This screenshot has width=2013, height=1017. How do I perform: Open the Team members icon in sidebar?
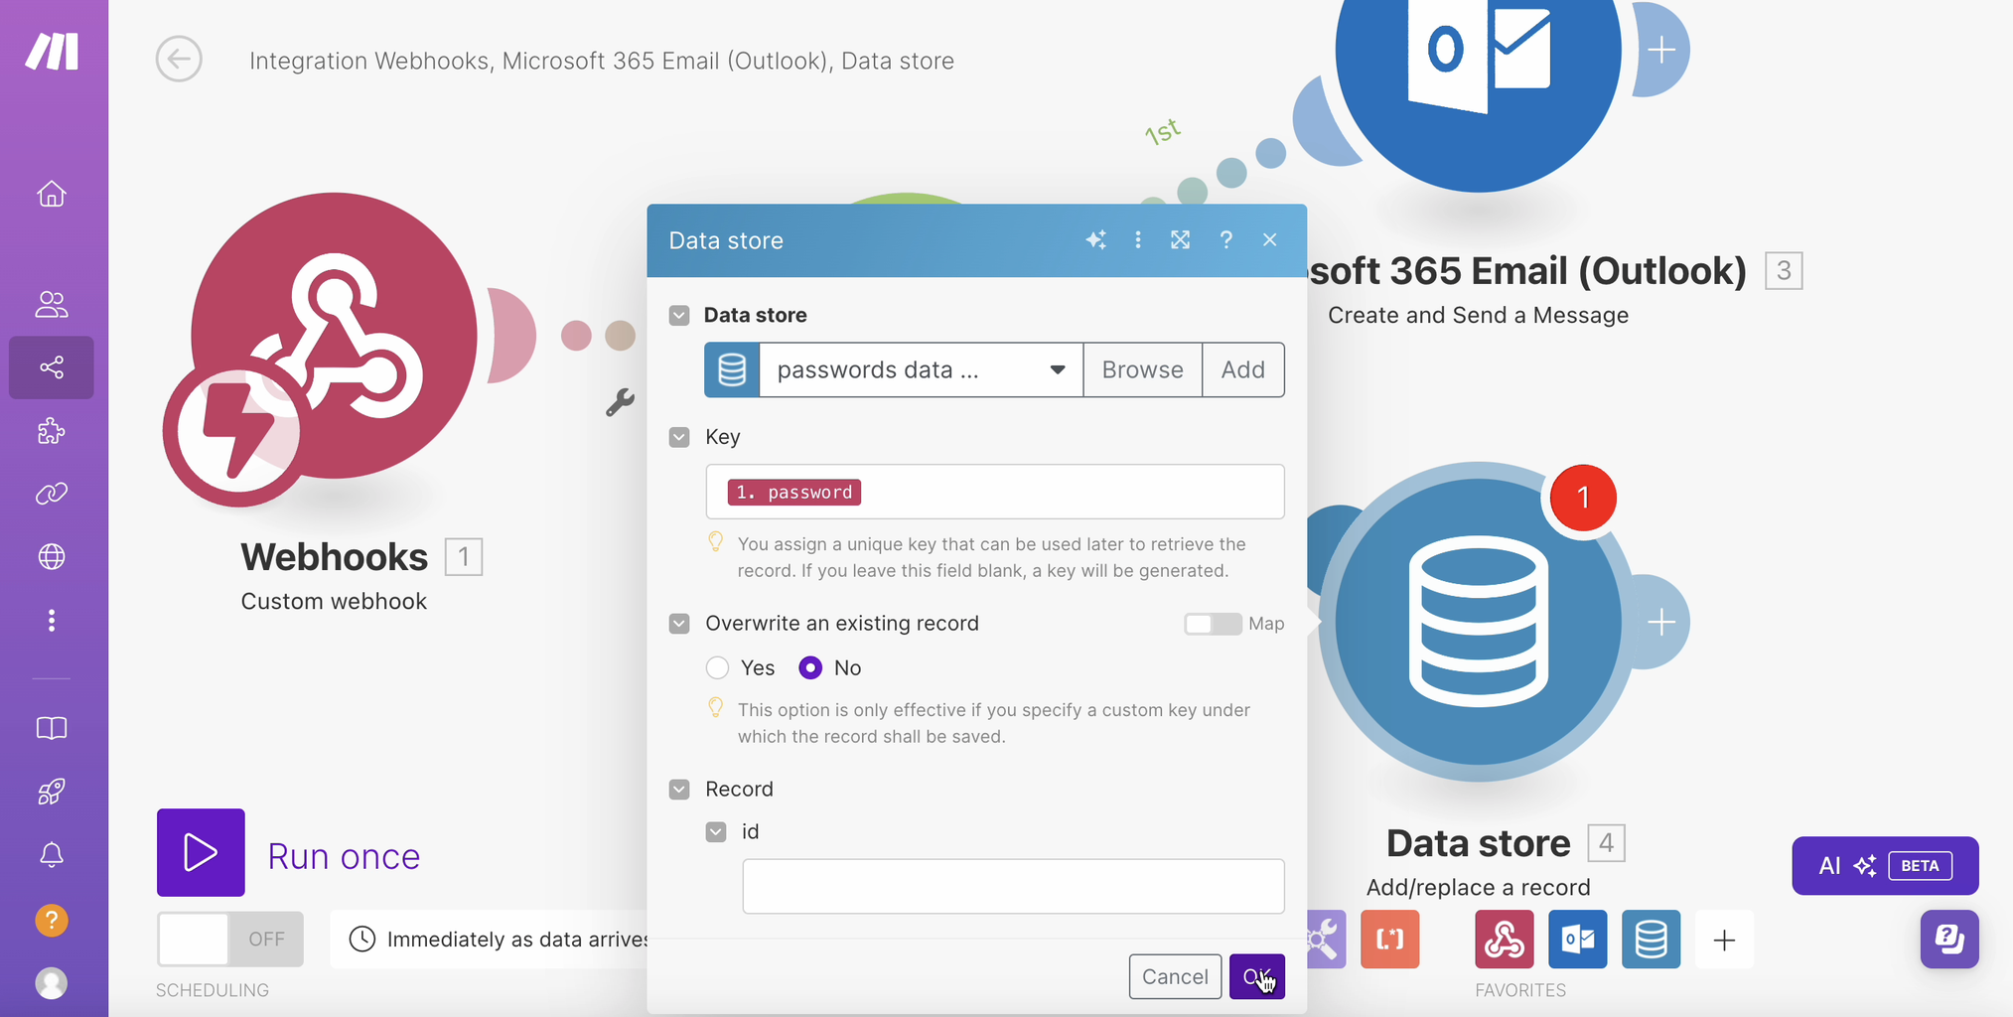click(x=52, y=304)
